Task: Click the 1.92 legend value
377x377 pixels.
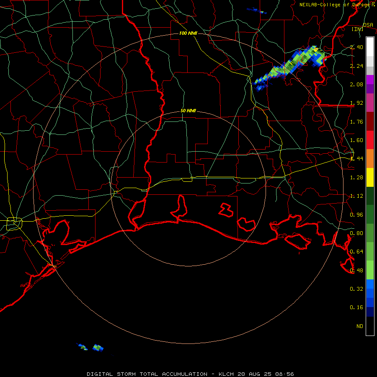Action: coord(356,103)
